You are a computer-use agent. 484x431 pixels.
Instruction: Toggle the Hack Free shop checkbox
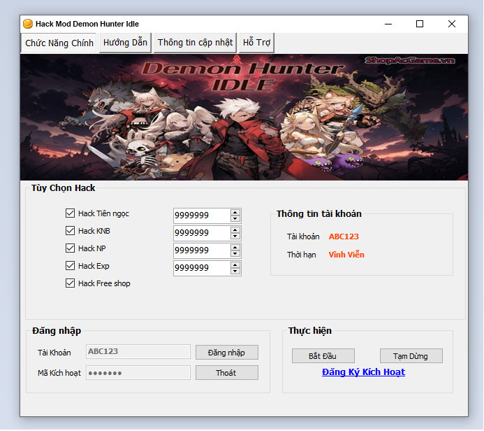tap(70, 283)
